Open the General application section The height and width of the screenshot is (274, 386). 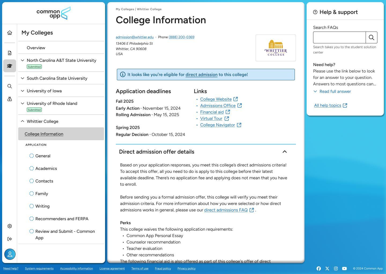click(43, 156)
